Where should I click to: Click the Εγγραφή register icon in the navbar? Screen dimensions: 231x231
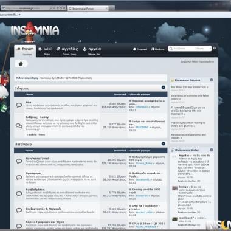point(134,49)
